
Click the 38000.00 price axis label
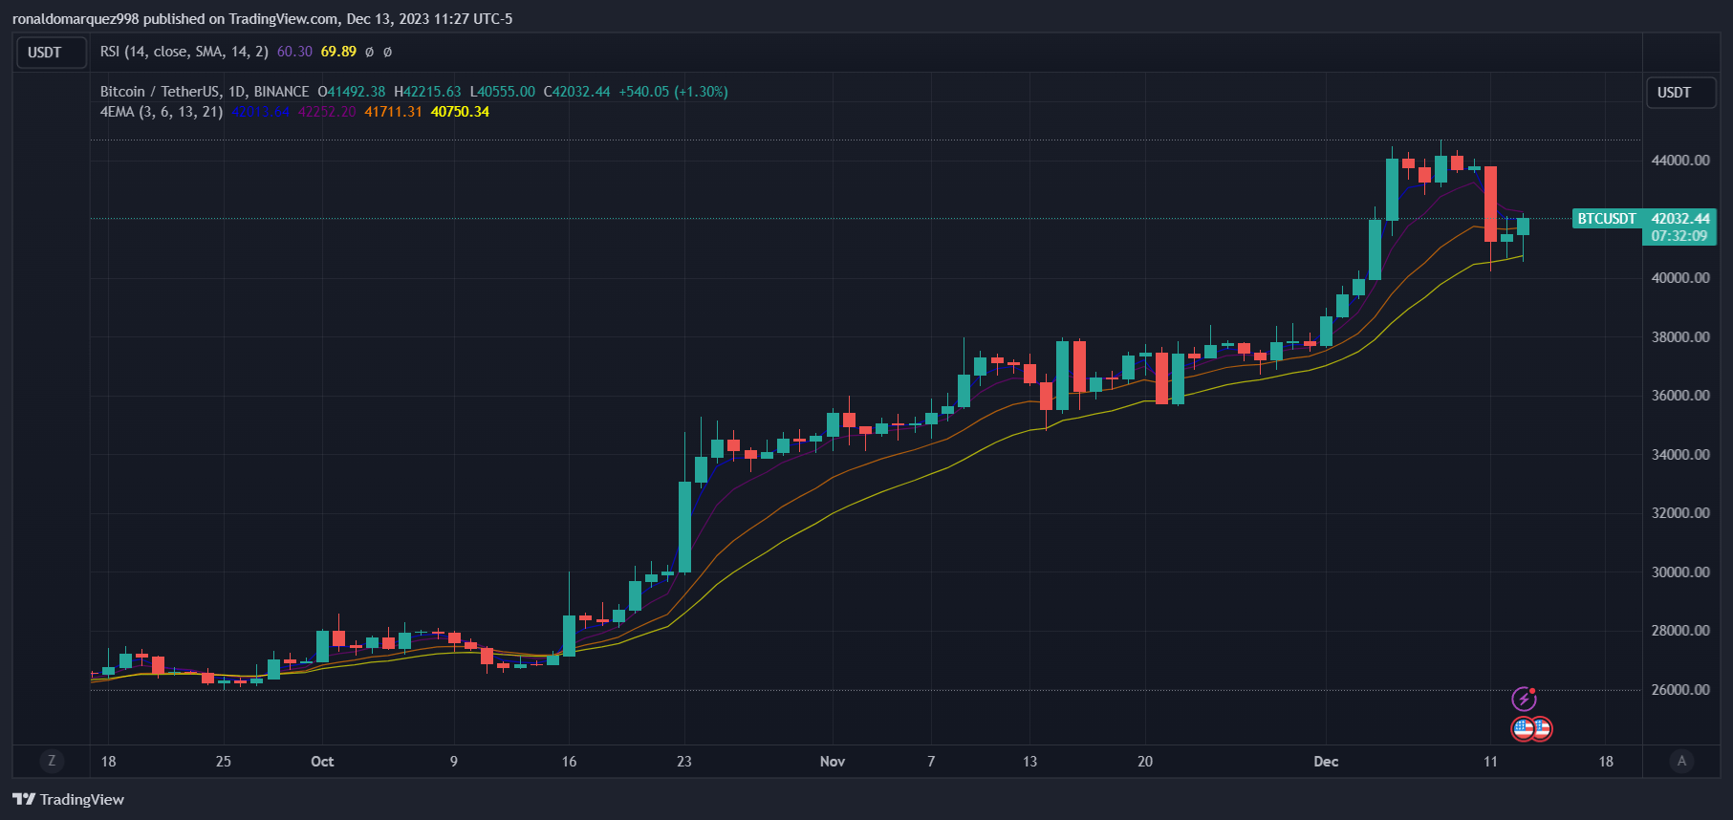1680,337
